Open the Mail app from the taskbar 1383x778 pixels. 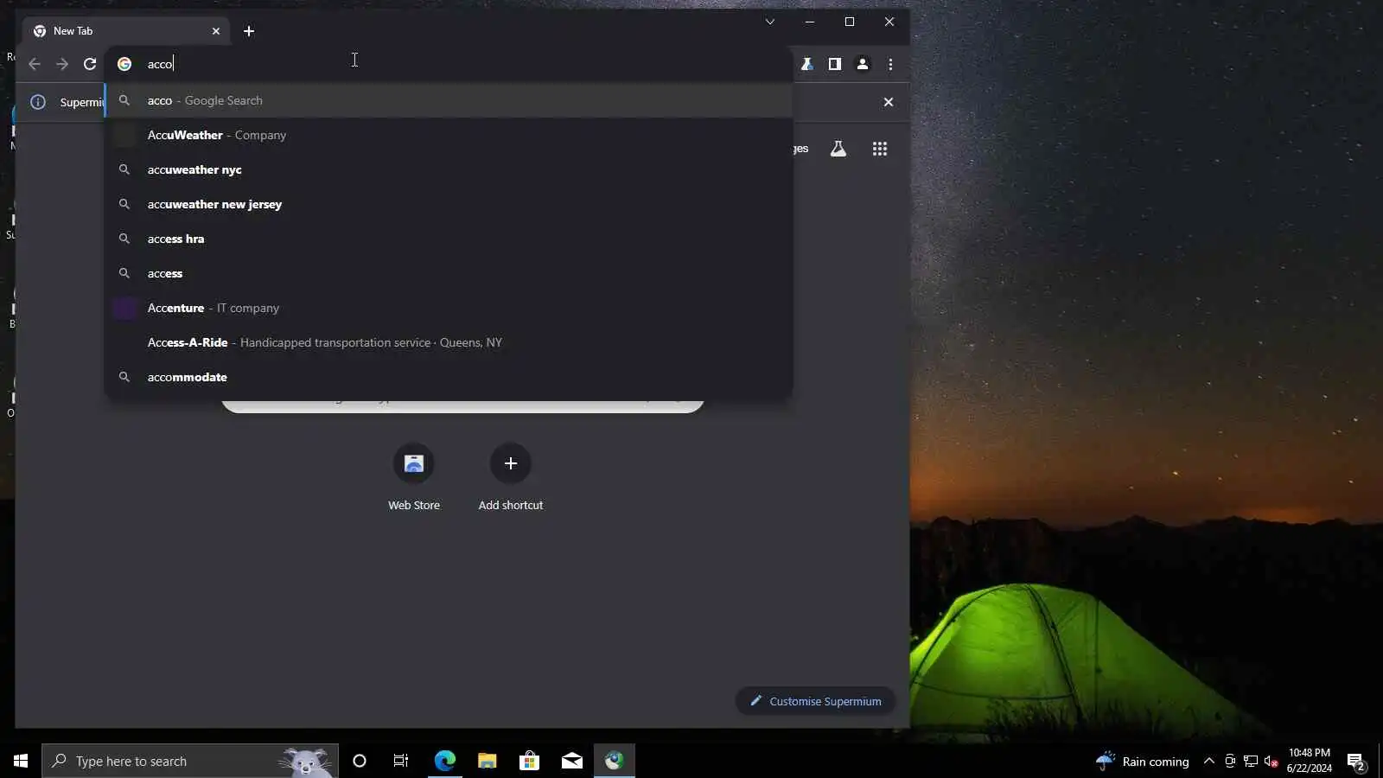tap(571, 761)
